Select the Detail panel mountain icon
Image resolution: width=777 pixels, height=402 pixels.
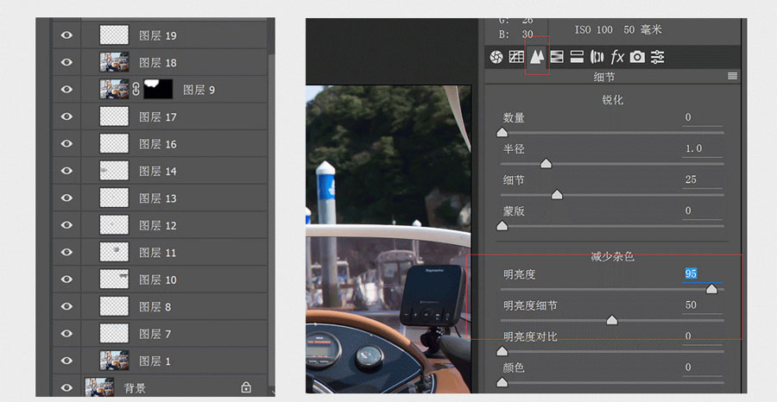[537, 57]
